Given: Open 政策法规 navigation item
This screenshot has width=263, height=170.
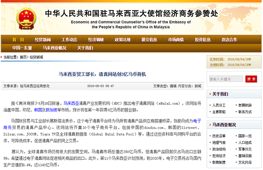Looking at the screenshot, I should (x=123, y=40).
